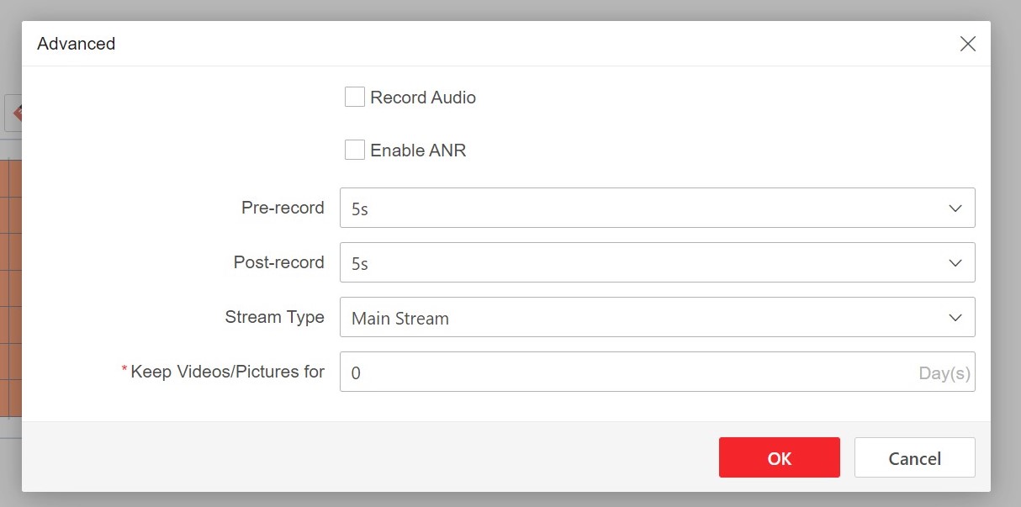Select Main Stream dropdown text
This screenshot has height=507, width=1021.
click(399, 319)
